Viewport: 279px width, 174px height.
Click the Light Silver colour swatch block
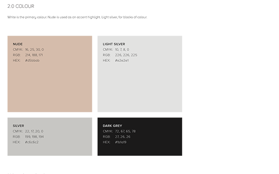point(139,87)
